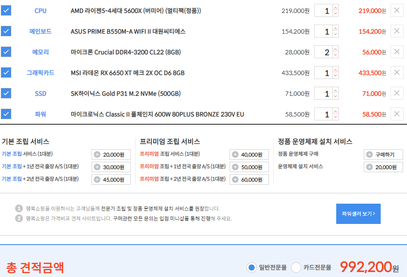The image size is (407, 277).
Task: Open SK하이닉스 Gold P31 product name
Action: coord(126,94)
